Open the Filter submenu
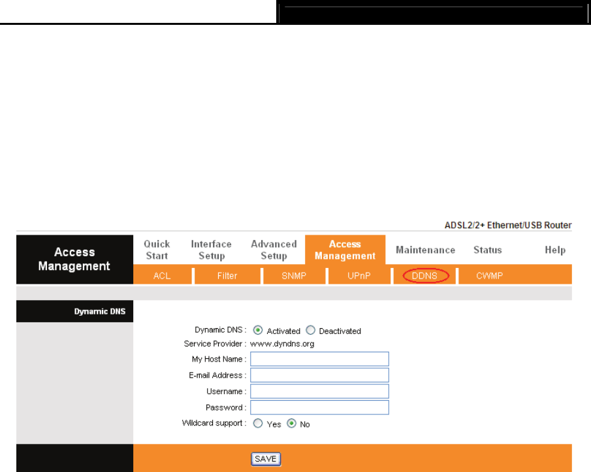Screen dimensions: 591x472 tap(227, 276)
